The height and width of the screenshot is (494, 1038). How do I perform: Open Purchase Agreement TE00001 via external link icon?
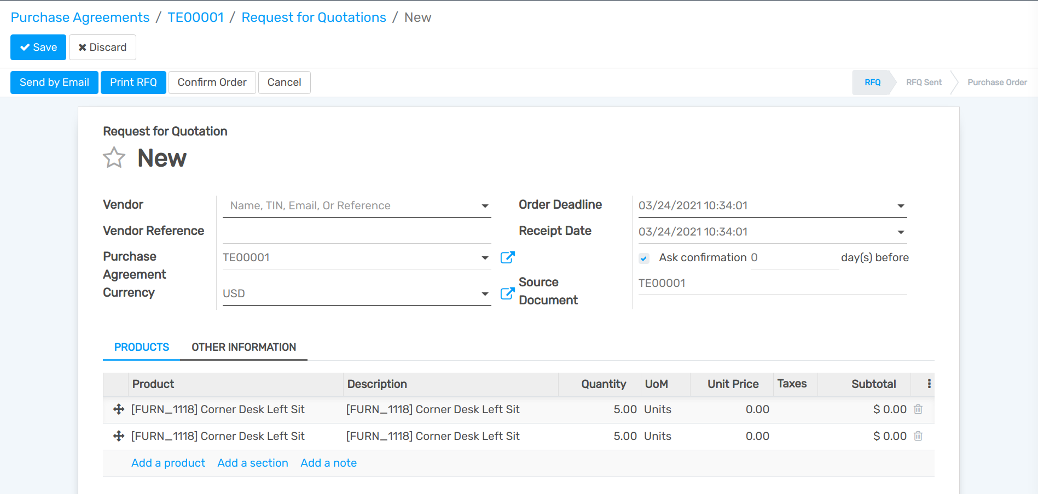tap(507, 257)
